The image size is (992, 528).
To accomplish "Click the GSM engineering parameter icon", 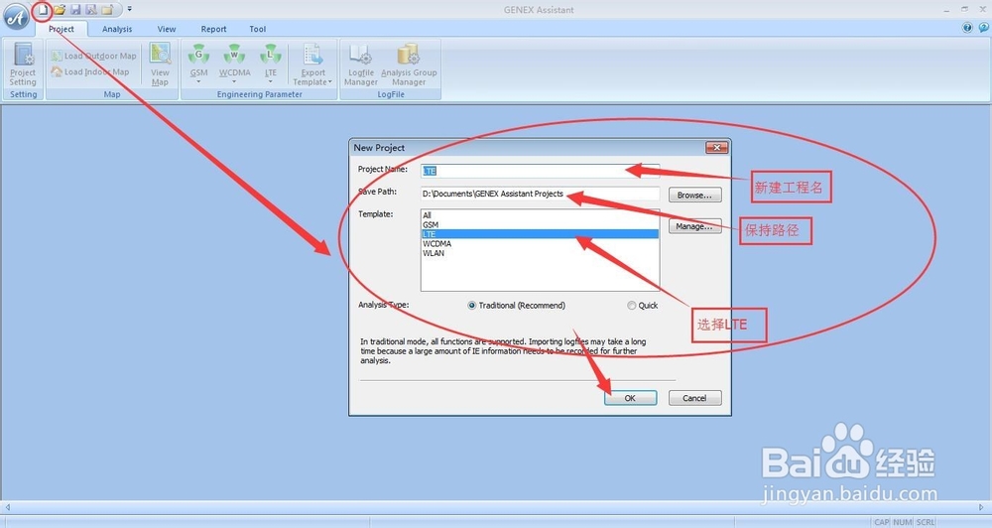I will [x=198, y=54].
